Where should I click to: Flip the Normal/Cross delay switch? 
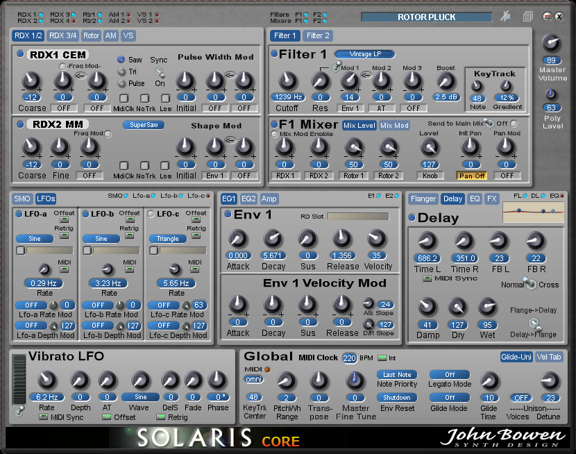tap(531, 283)
